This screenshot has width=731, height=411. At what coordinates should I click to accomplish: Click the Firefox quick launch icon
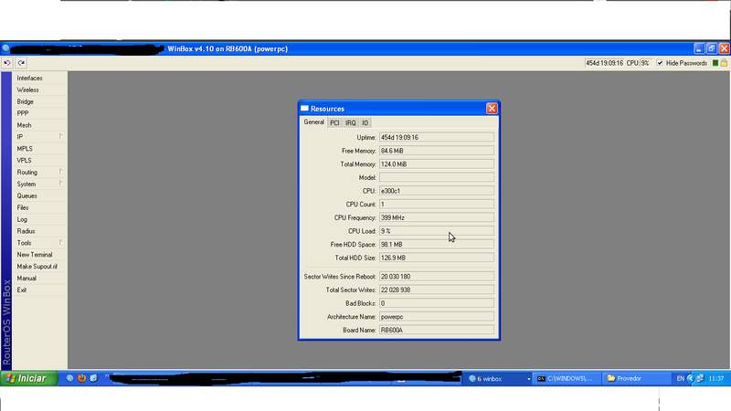pos(81,378)
